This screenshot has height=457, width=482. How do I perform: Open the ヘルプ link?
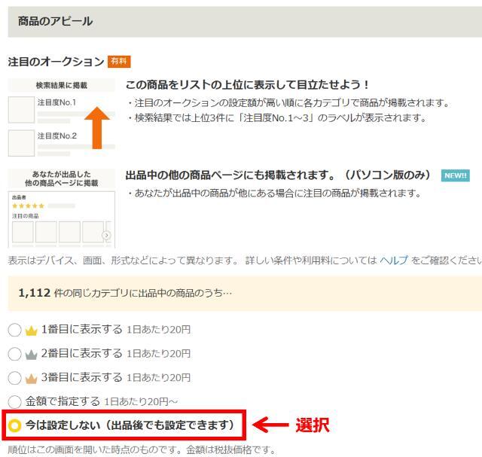click(393, 260)
